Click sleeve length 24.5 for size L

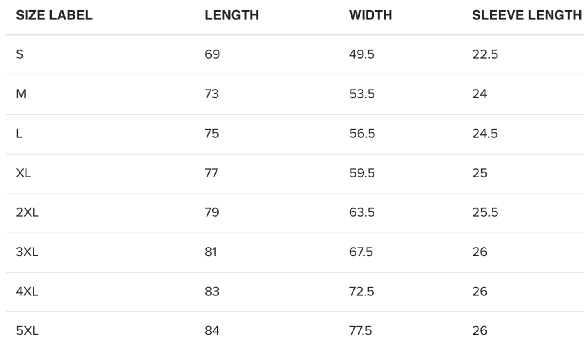(485, 133)
